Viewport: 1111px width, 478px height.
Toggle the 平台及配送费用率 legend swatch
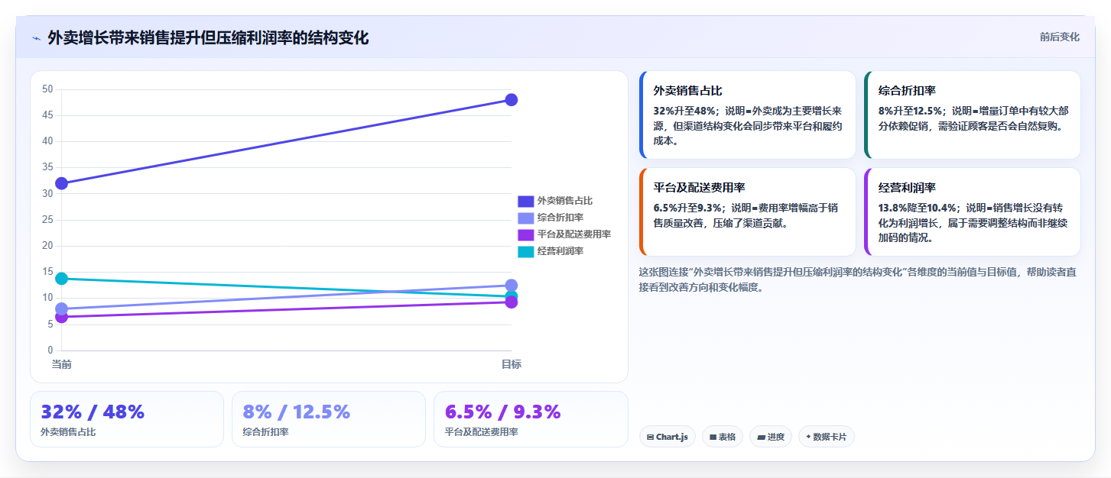[525, 235]
